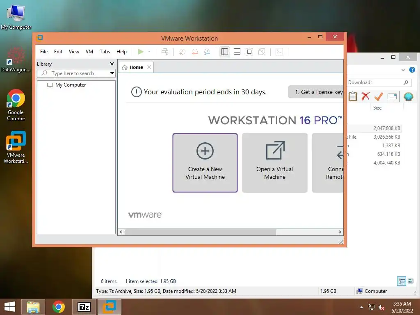This screenshot has width=420, height=315.
Task: Take a snapshot using the toolbar icon
Action: [x=182, y=52]
